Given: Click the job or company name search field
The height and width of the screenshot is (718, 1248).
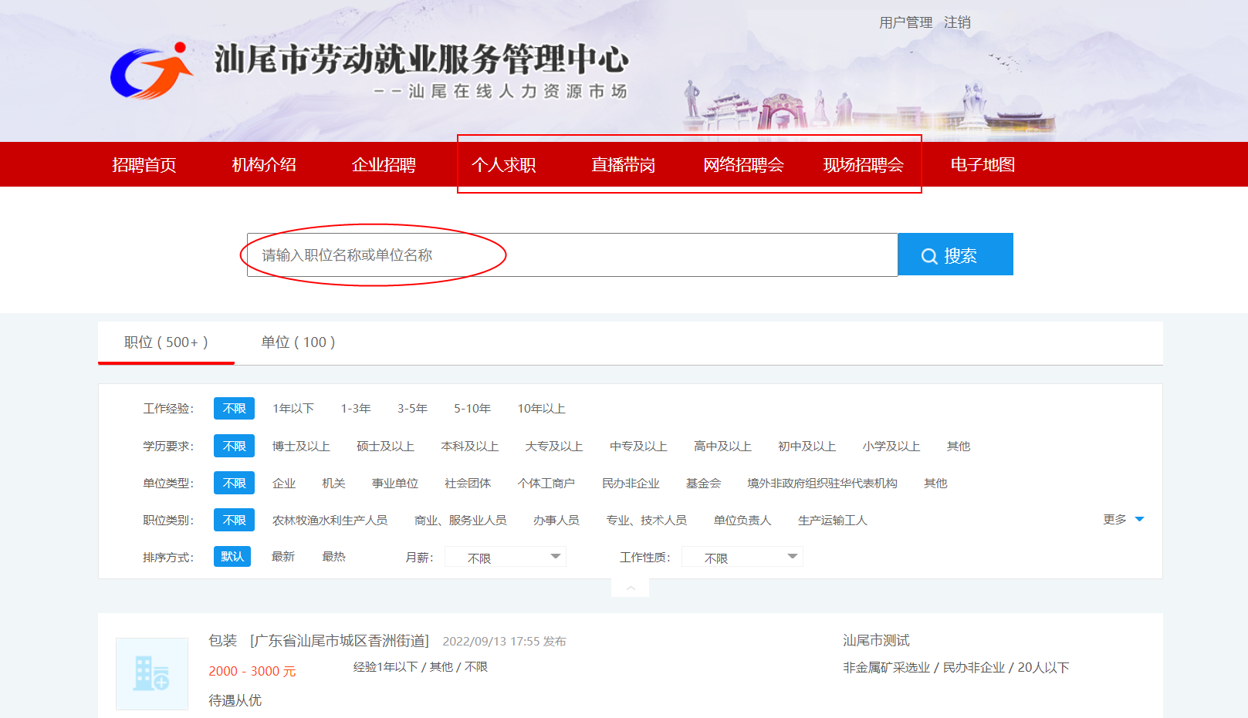Looking at the screenshot, I should [571, 255].
